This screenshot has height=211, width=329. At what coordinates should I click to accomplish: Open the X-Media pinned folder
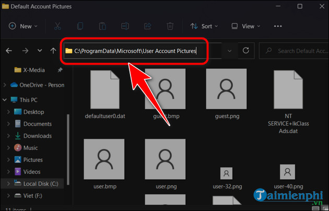(29, 70)
